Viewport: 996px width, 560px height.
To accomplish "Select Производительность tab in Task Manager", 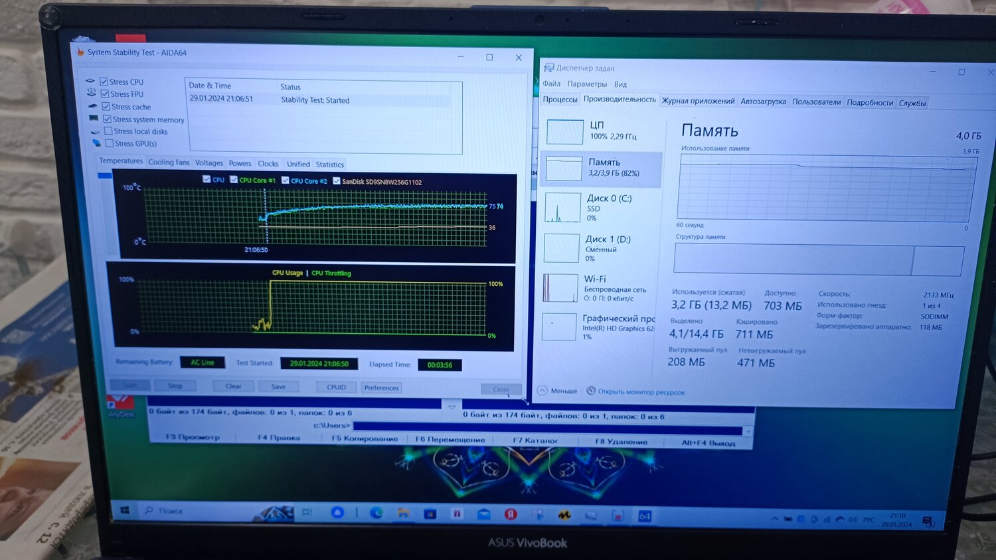I will pyautogui.click(x=620, y=99).
